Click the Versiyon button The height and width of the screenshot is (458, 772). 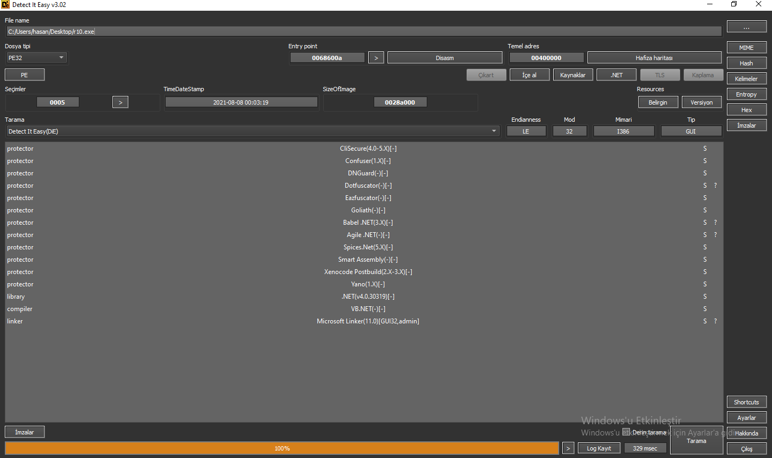click(x=702, y=102)
